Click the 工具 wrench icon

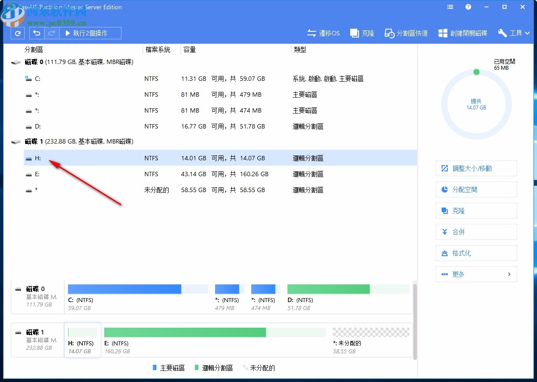click(x=502, y=33)
